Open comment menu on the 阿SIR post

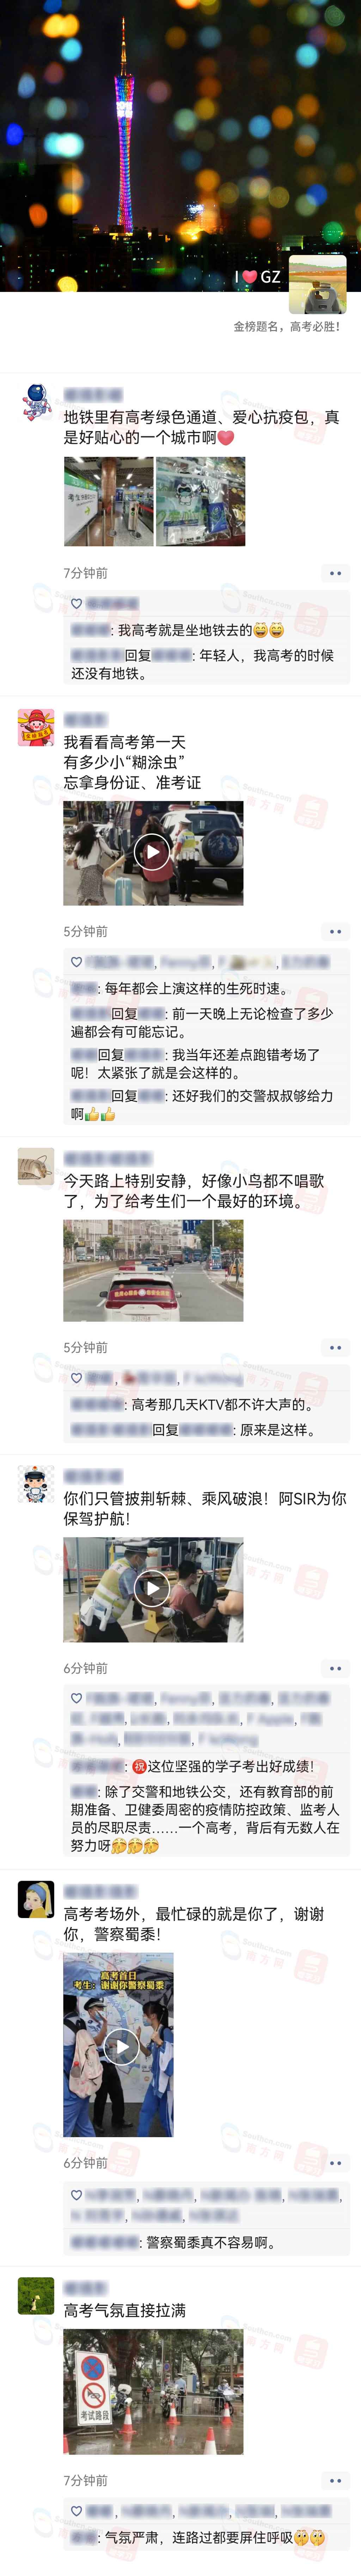tap(335, 1668)
